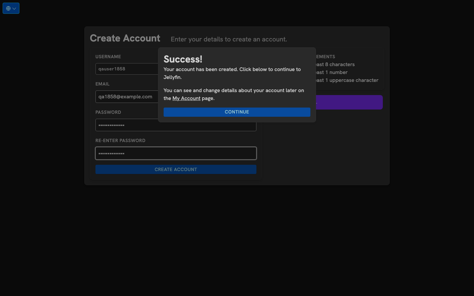The width and height of the screenshot is (474, 296).
Task: Open the language selector globe dropdown
Action: coord(11,8)
